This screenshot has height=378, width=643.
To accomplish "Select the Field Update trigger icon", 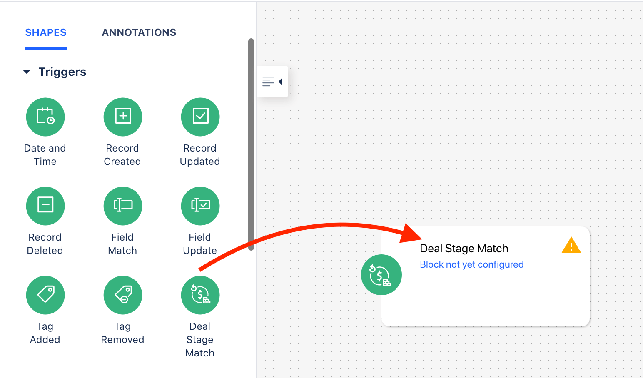I will click(x=200, y=206).
